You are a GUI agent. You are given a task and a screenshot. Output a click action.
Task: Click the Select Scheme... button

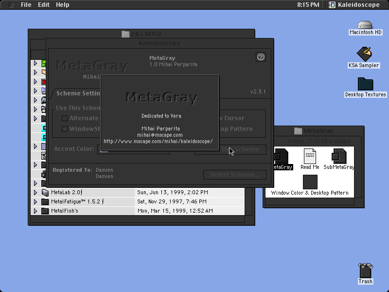pyautogui.click(x=235, y=175)
